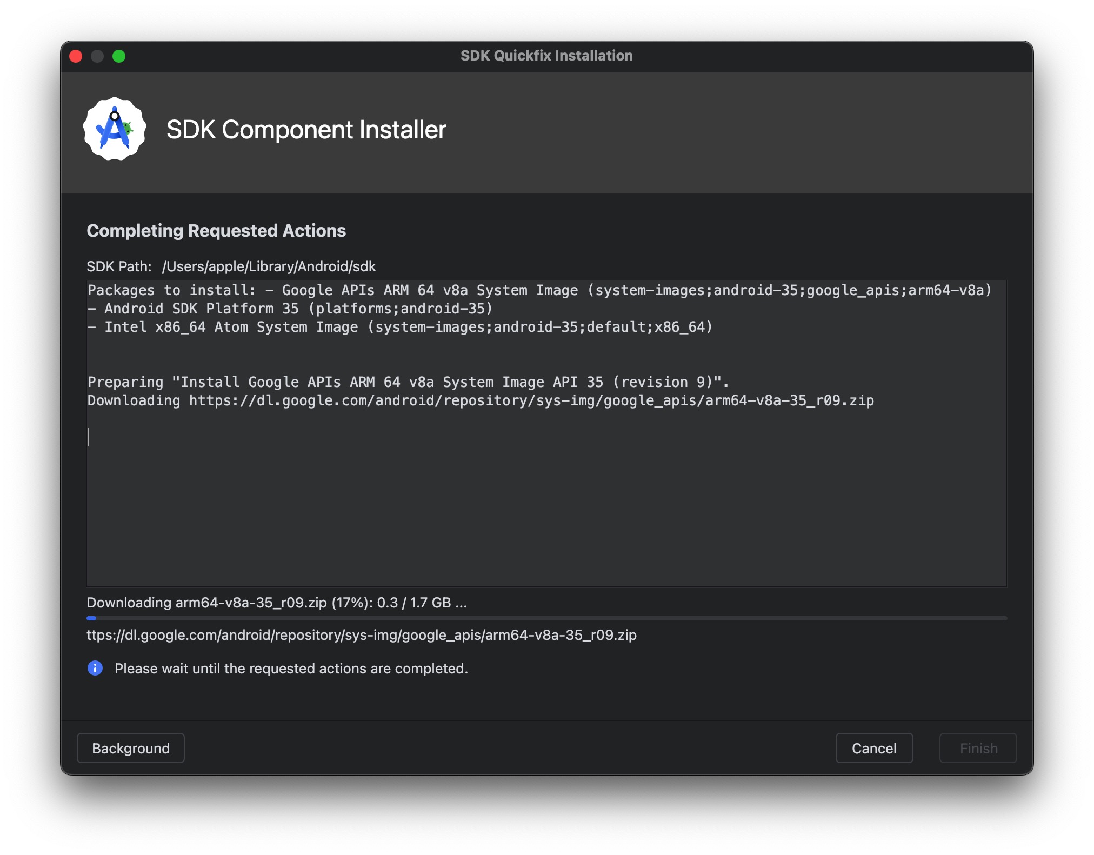Click the Intel x86_64 Atom System Image line
This screenshot has width=1094, height=855.
400,327
